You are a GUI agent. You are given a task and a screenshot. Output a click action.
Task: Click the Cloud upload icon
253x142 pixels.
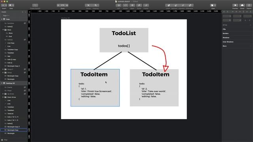[x=242, y=5]
